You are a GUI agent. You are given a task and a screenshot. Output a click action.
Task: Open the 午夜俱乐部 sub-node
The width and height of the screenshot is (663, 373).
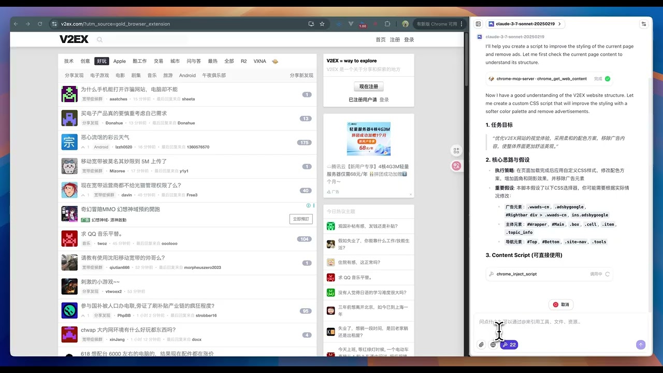tap(214, 75)
